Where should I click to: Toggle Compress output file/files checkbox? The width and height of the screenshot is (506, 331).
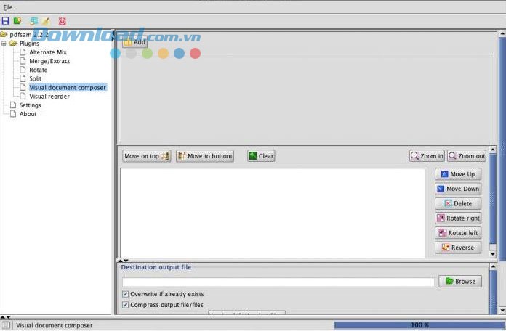click(125, 305)
